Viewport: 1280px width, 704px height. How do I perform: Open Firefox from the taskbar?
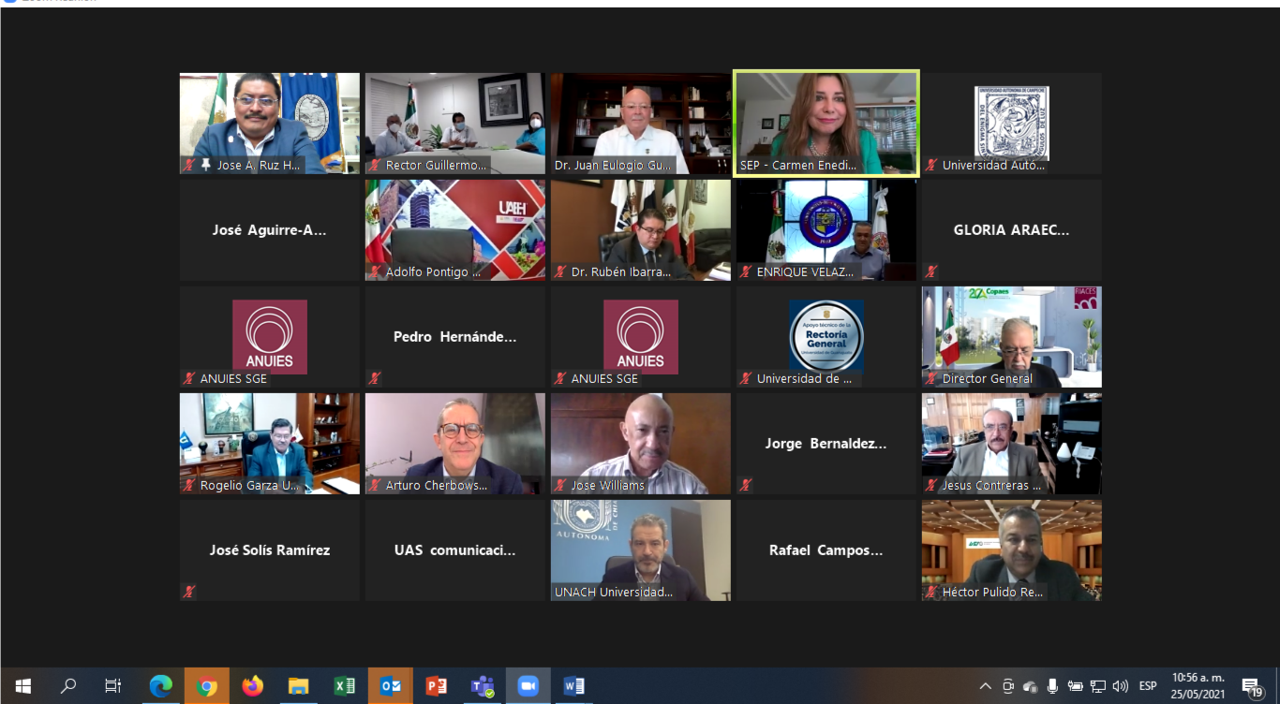tap(253, 686)
